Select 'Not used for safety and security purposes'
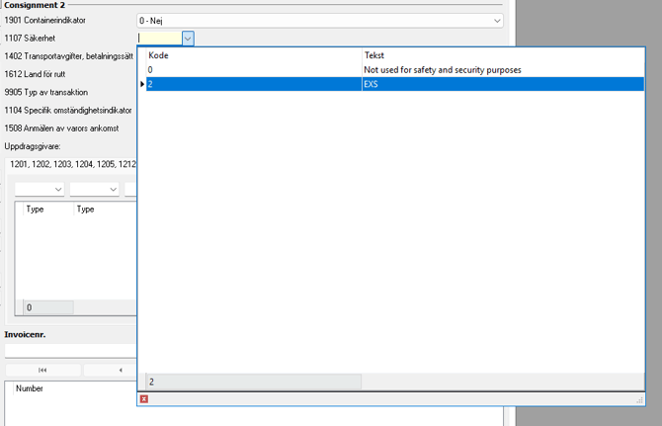 click(442, 70)
